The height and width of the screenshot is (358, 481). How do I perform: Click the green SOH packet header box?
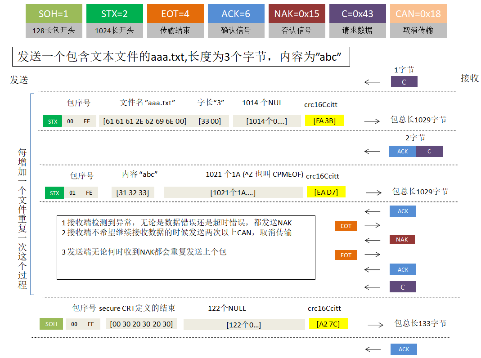(51, 324)
